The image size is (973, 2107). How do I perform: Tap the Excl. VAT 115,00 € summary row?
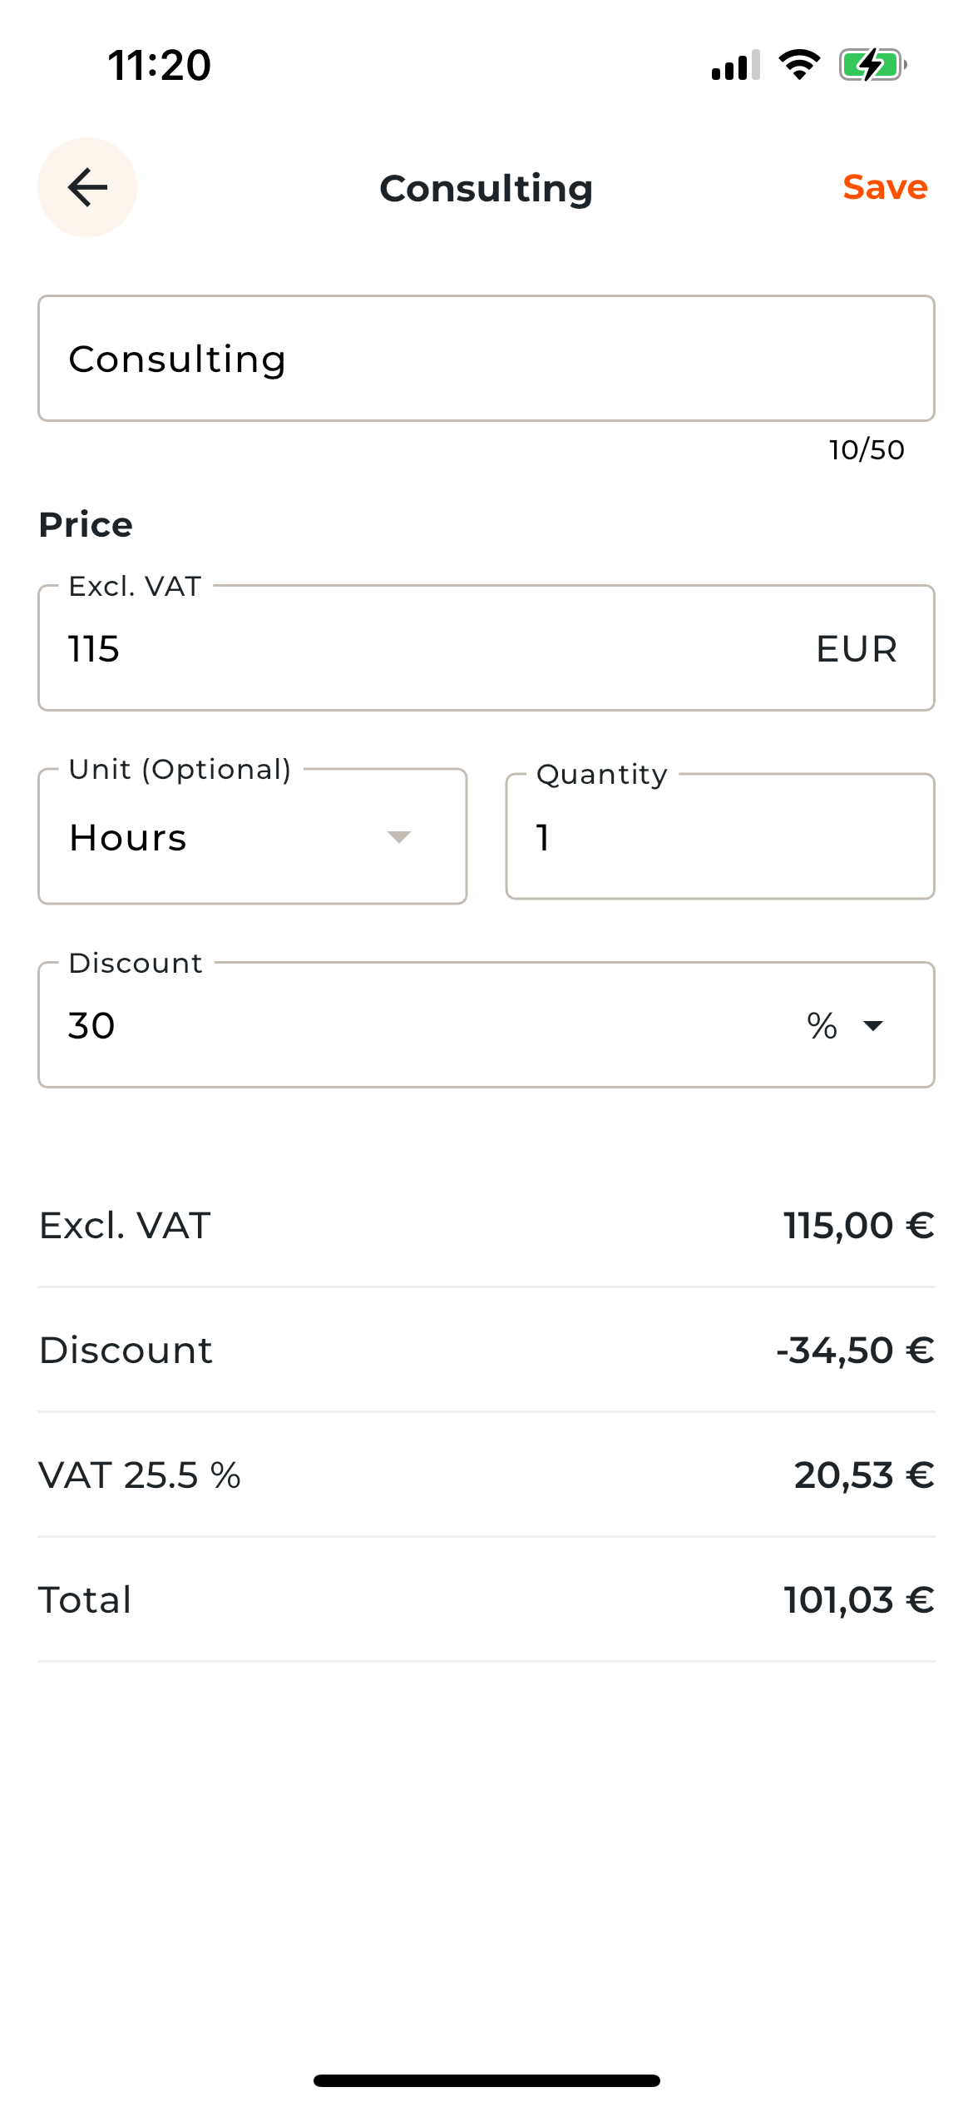[x=486, y=1226]
